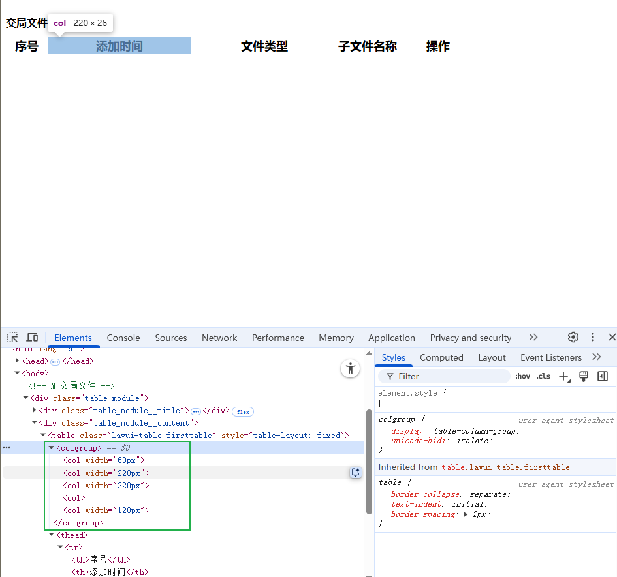Select the Layout sidebar tab
This screenshot has height=577, width=617.
(492, 358)
